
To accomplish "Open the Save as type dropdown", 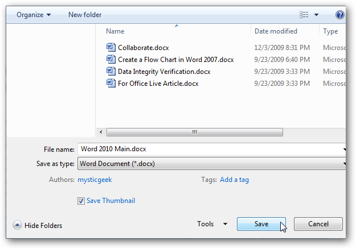I will (211, 164).
